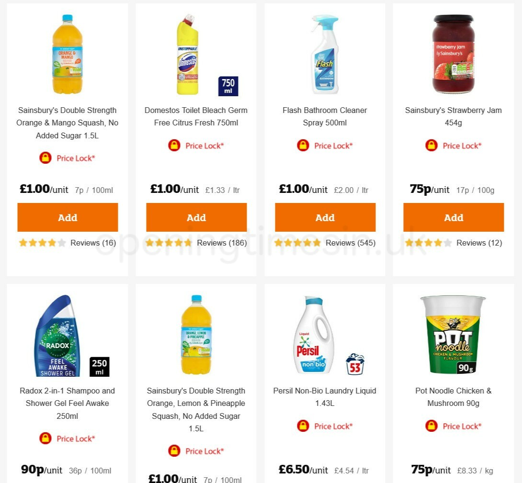Click the Price Lock padlock for Flash Bathroom Cleaner
Screen dimensions: 522x483
[x=303, y=146]
